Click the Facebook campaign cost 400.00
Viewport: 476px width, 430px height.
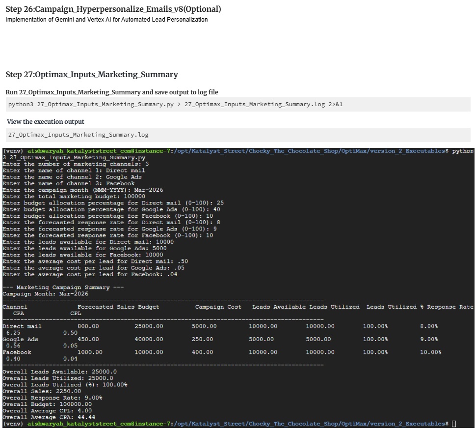point(203,352)
